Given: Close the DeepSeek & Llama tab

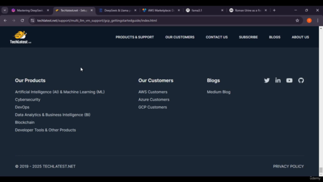Looking at the screenshot, I should point(135,10).
